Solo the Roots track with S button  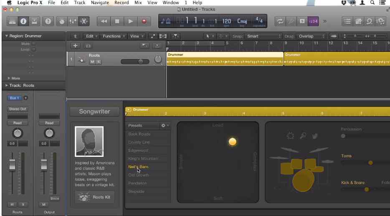coord(98,62)
